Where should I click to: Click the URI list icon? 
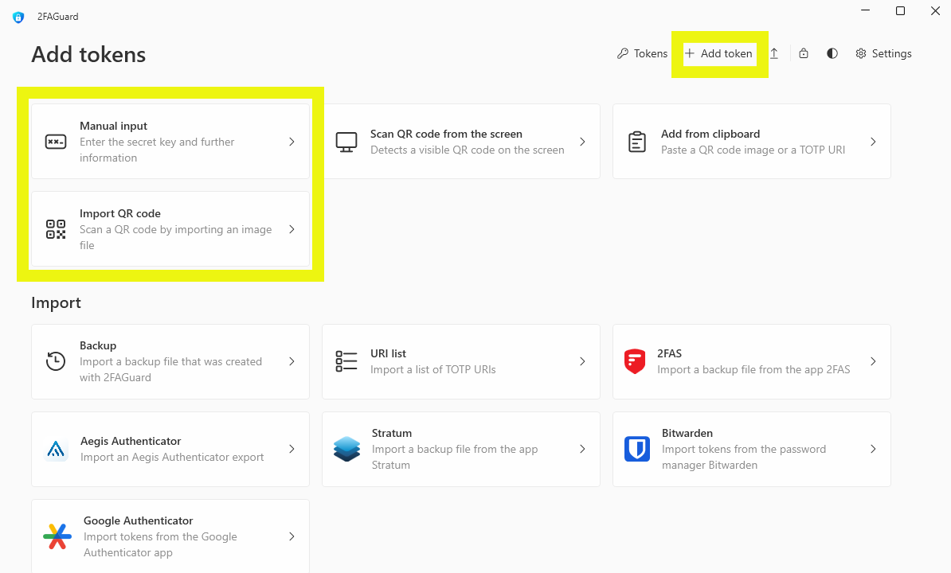tap(346, 361)
